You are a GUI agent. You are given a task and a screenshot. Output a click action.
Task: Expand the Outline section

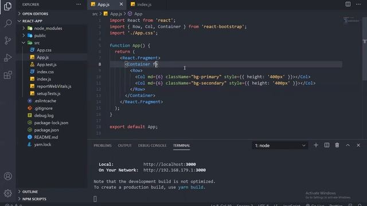tap(52, 192)
